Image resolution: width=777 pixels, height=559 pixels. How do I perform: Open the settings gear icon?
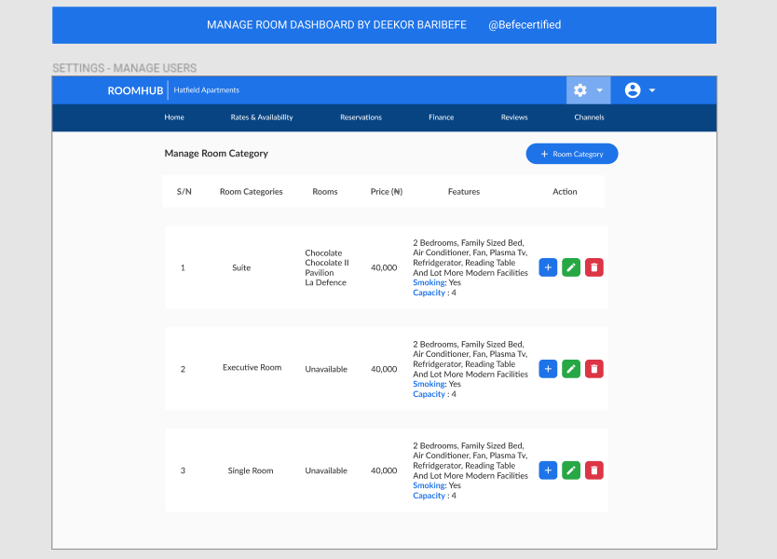coord(579,90)
